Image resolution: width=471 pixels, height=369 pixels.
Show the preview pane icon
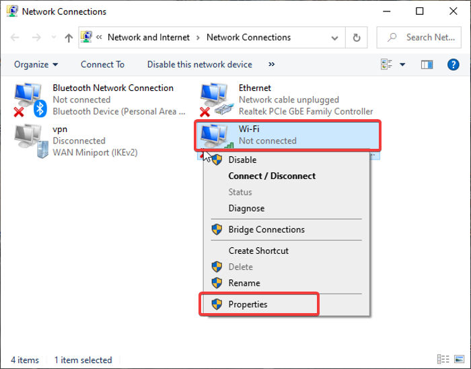click(x=427, y=65)
